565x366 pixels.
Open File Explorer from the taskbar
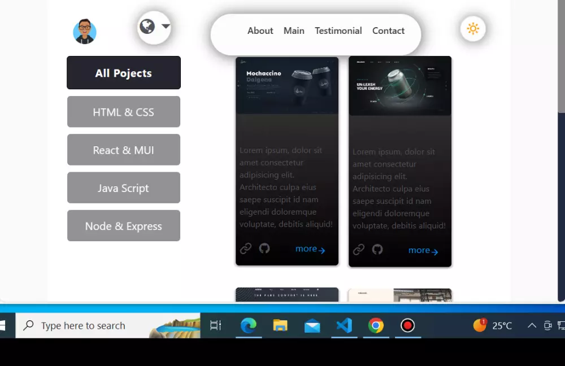pos(280,326)
